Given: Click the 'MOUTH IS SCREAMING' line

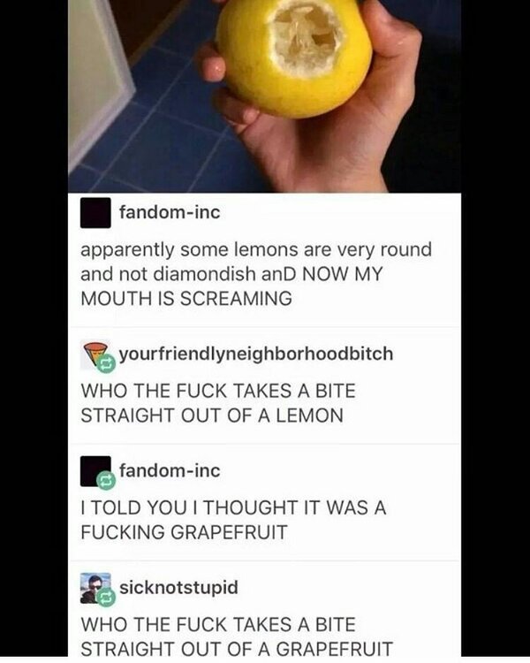Looking at the screenshot, I should (x=186, y=299).
